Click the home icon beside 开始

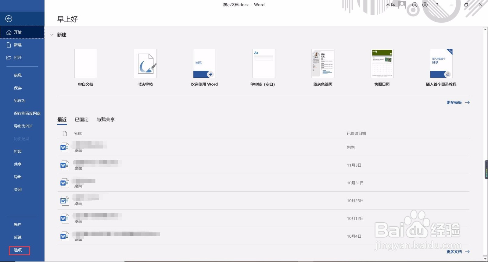[x=9, y=32]
